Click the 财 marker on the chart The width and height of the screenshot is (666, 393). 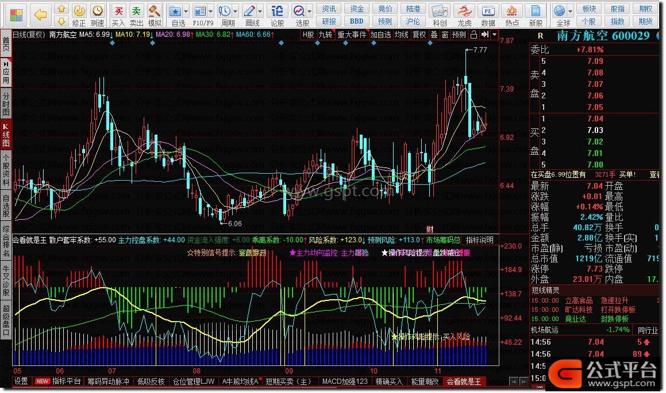click(x=430, y=230)
